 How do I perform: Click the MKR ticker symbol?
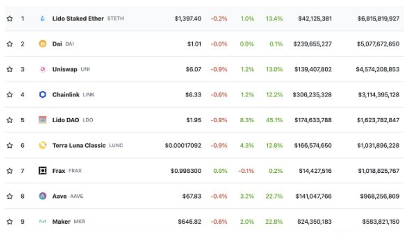79,222
